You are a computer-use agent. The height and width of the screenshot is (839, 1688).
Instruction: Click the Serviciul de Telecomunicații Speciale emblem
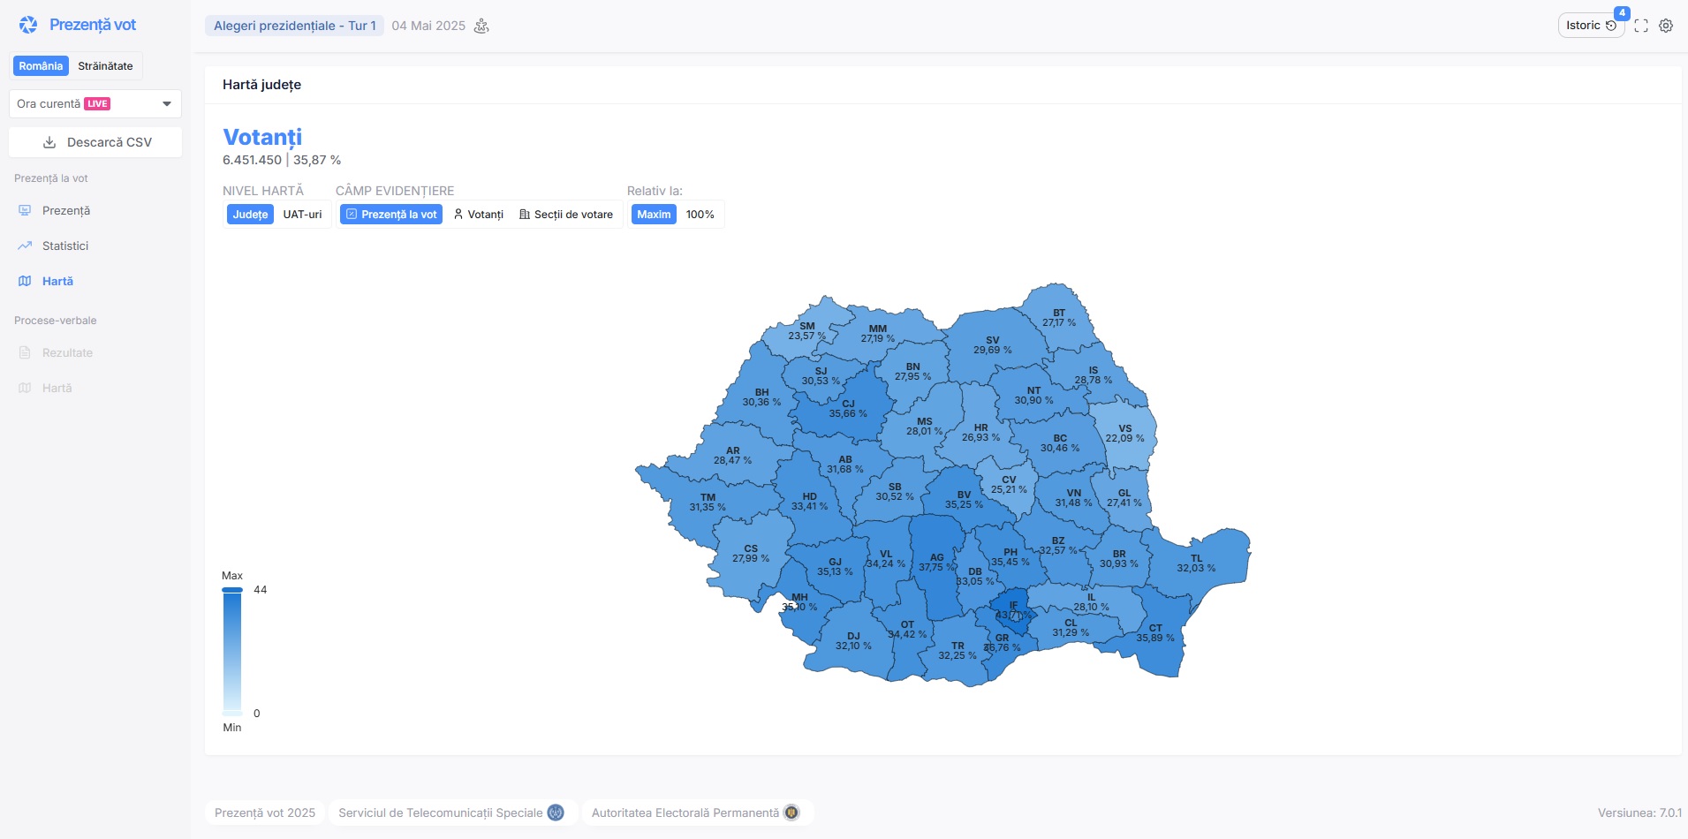point(556,813)
